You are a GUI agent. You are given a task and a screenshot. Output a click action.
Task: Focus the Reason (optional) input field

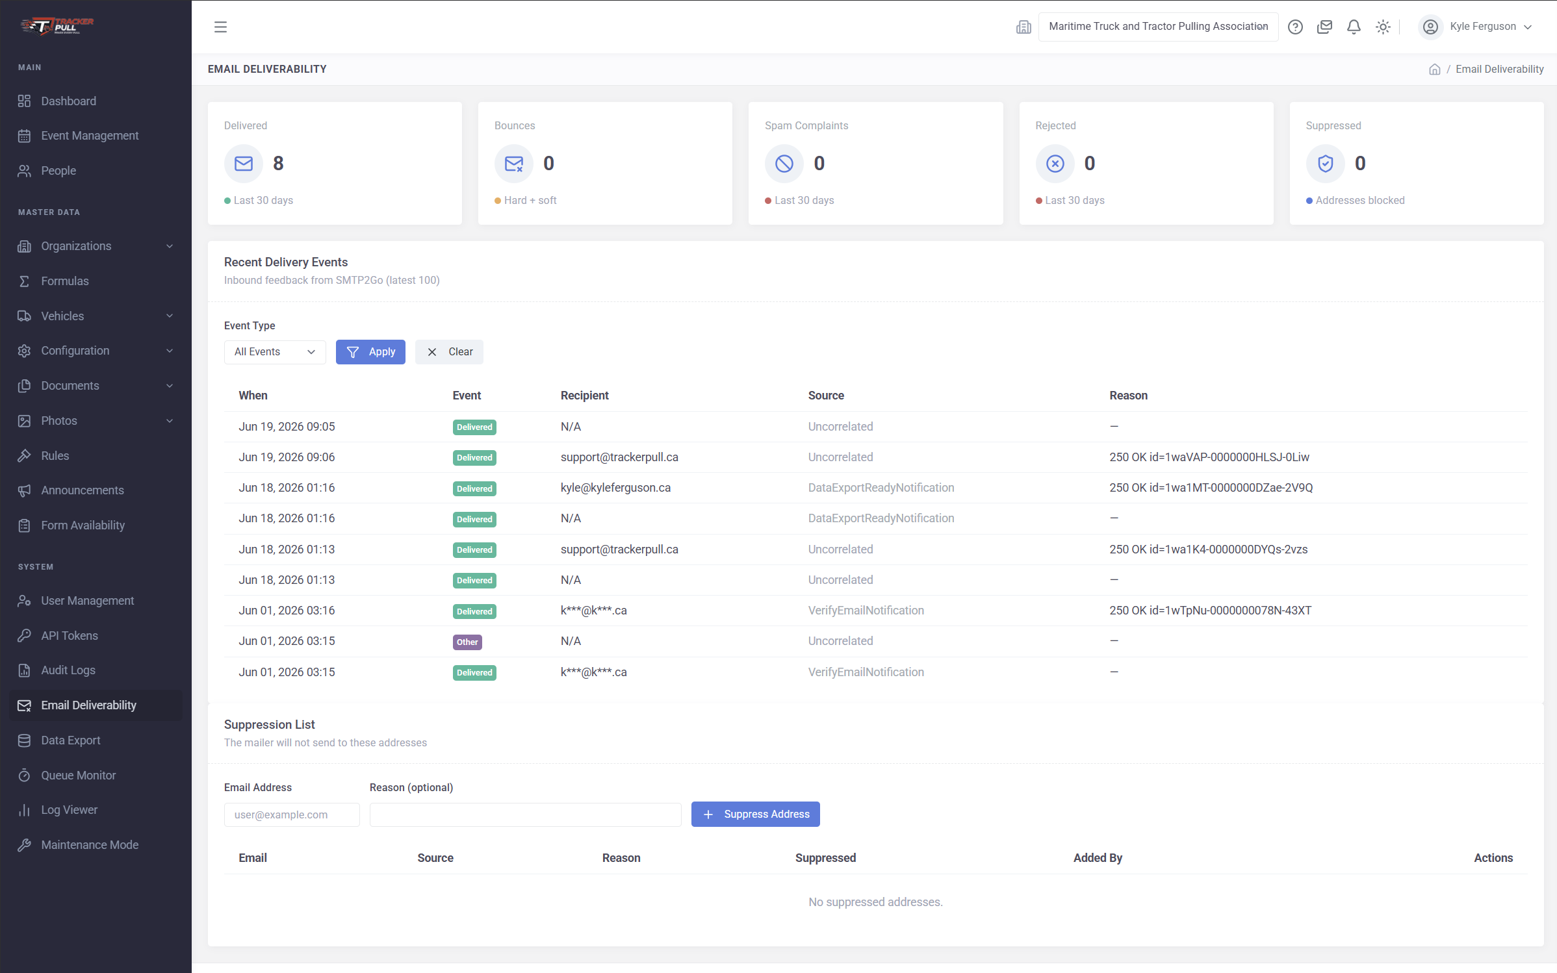click(525, 815)
